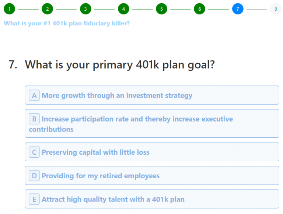Open '#1 401k plan fiduciary killer' link

click(67, 23)
